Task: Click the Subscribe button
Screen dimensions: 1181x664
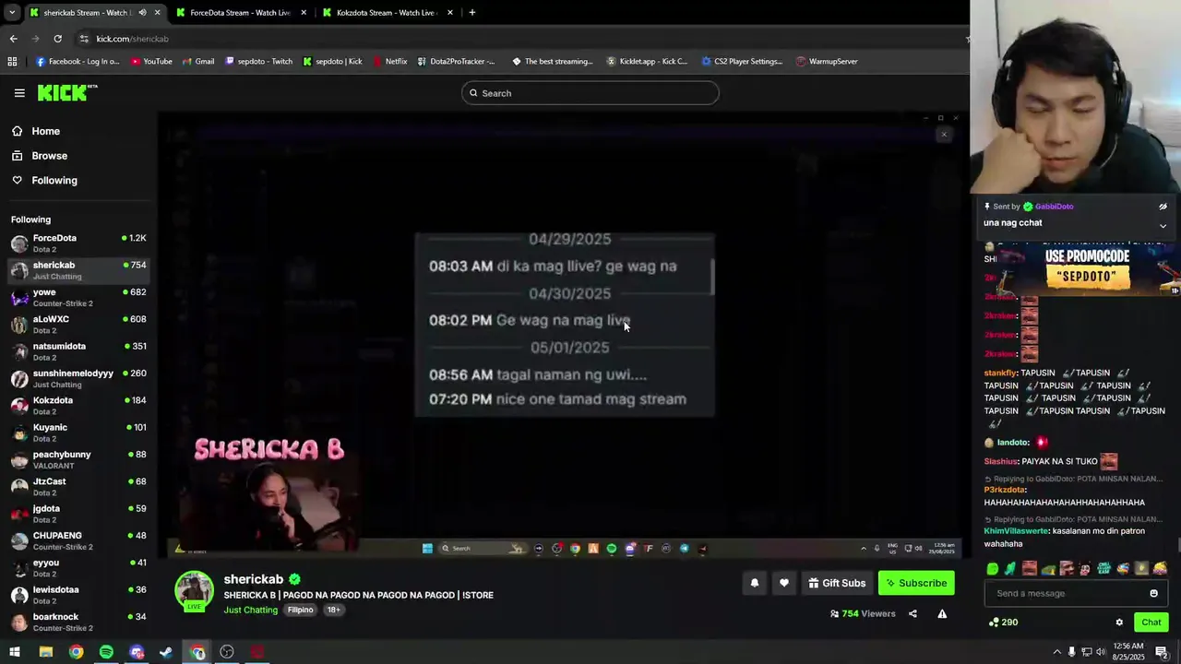Action: (916, 583)
